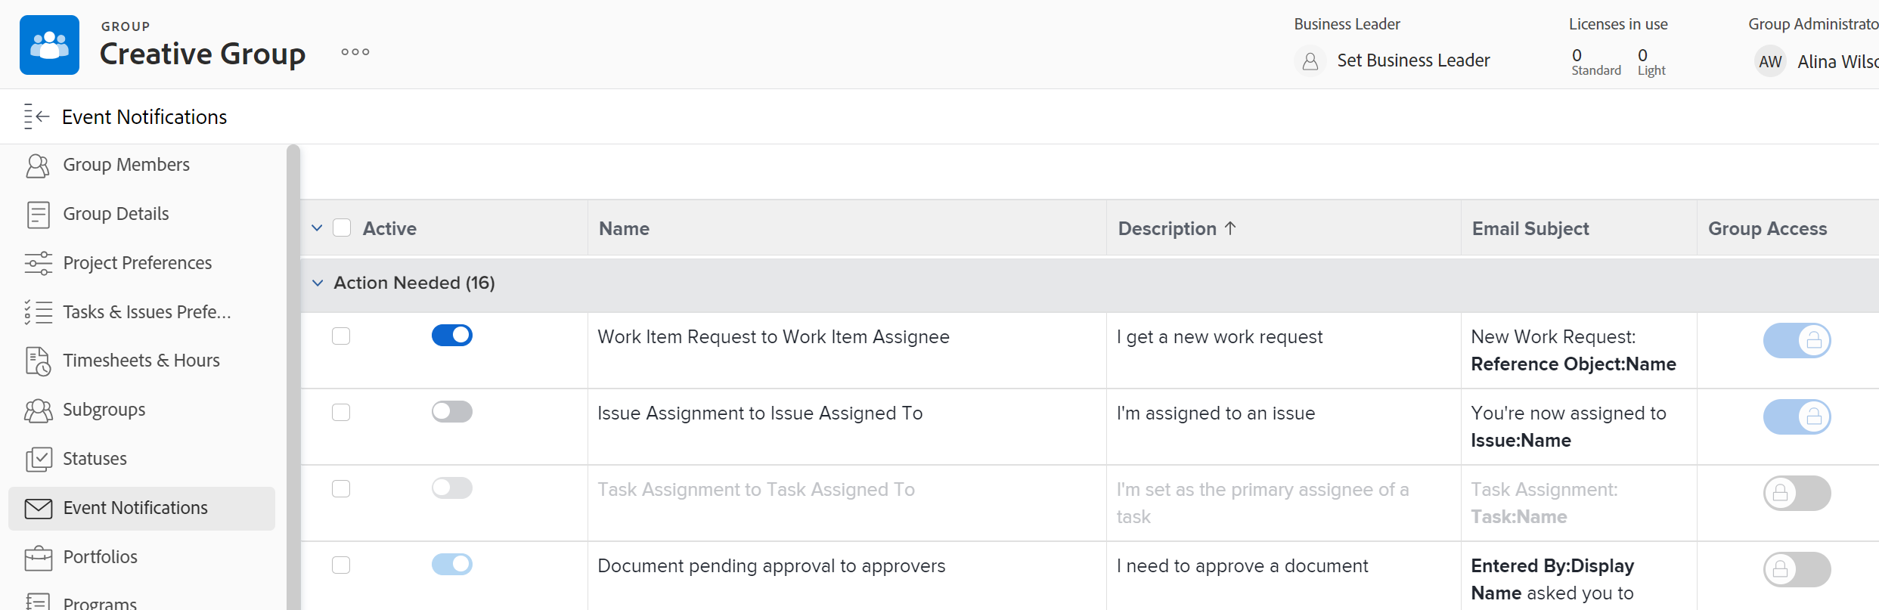Open Timesheets & Hours settings
This screenshot has width=1879, height=610.
coord(141,361)
